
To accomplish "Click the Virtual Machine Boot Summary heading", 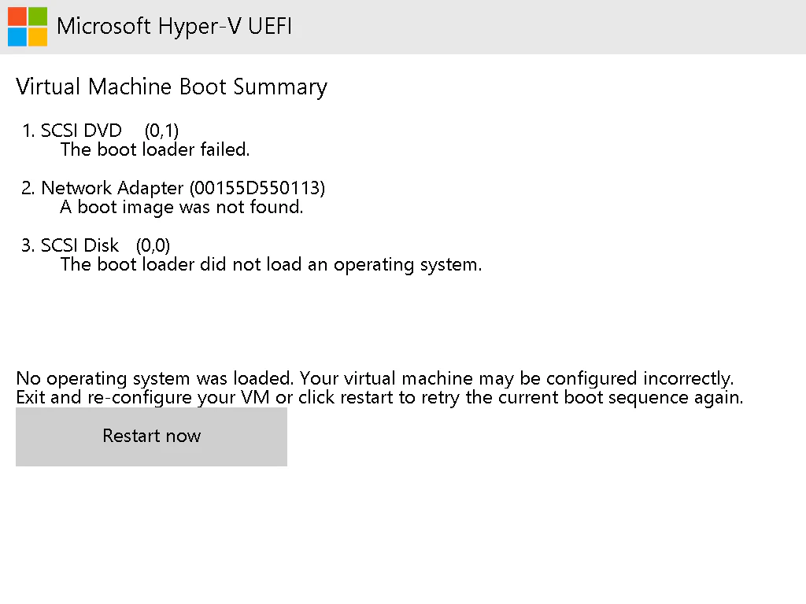I will click(x=172, y=87).
